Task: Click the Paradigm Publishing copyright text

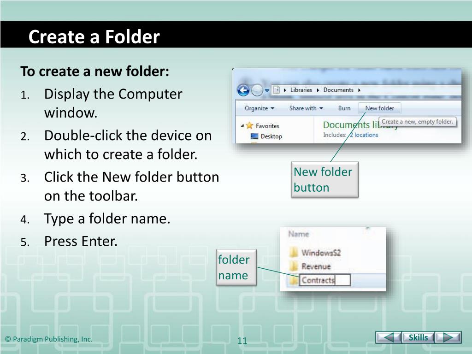Action: pyautogui.click(x=49, y=339)
